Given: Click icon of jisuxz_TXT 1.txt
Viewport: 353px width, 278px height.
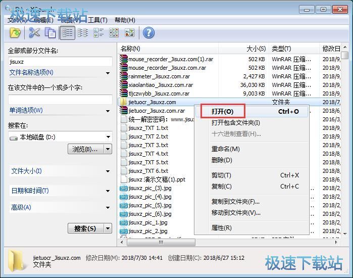Looking at the screenshot, I should click(124, 128).
